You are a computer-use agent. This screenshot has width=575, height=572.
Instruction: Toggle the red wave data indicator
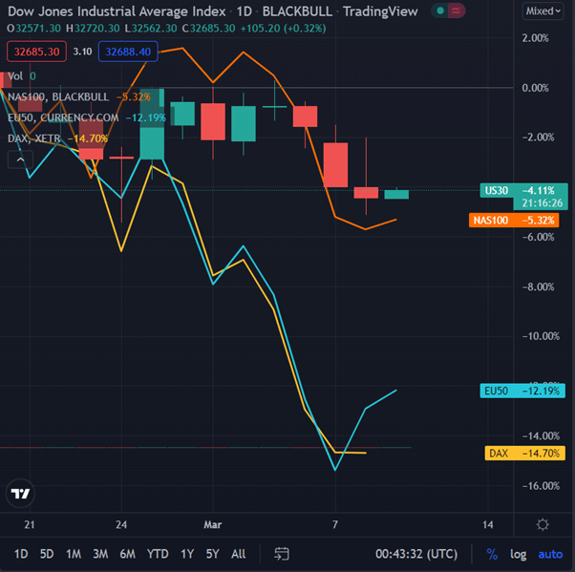457,11
